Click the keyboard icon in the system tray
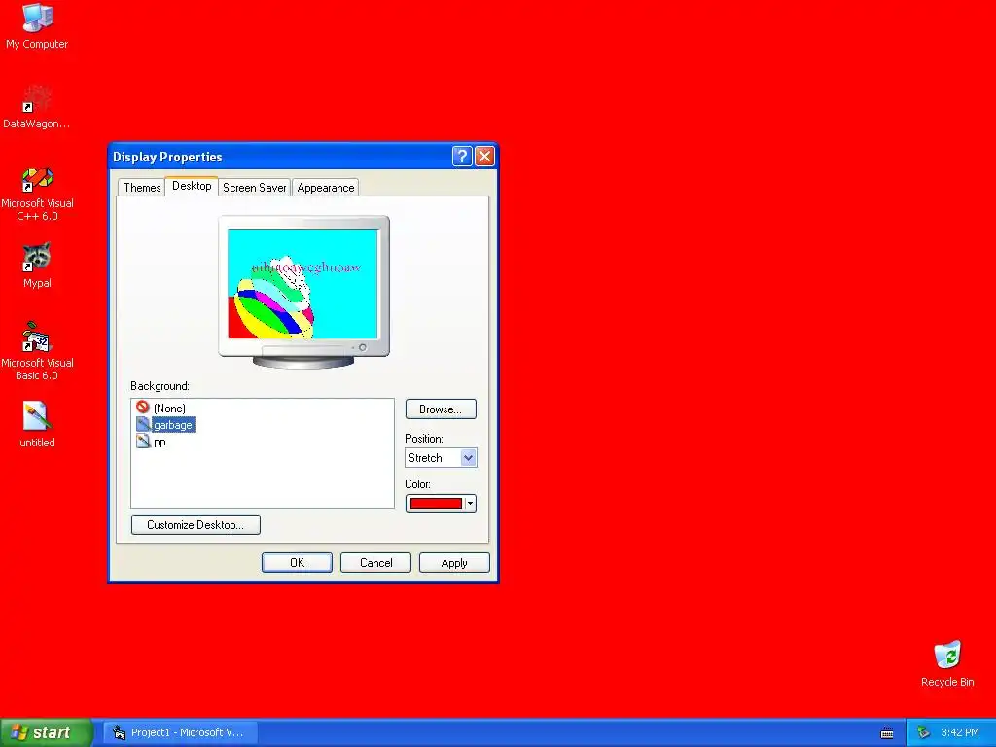996x747 pixels. coord(887,733)
